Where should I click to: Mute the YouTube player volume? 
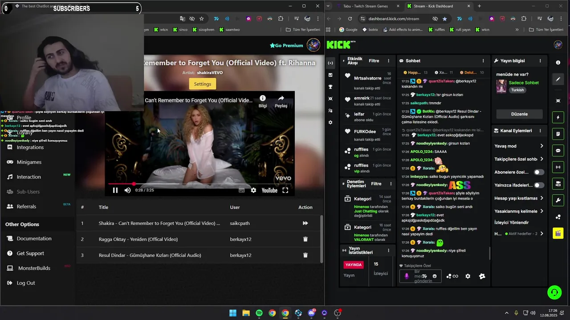[128, 190]
